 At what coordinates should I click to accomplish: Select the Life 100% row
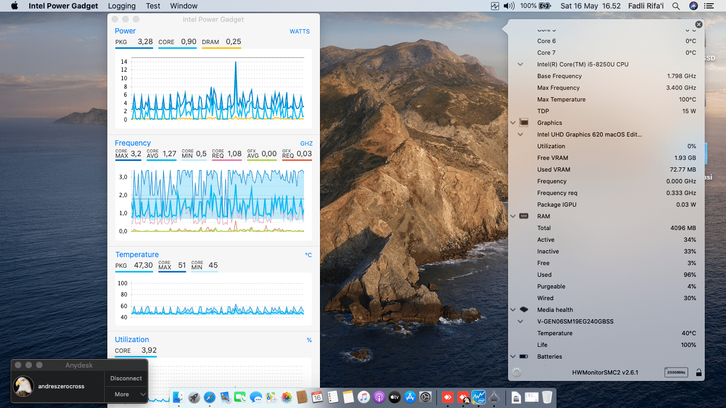(x=606, y=345)
